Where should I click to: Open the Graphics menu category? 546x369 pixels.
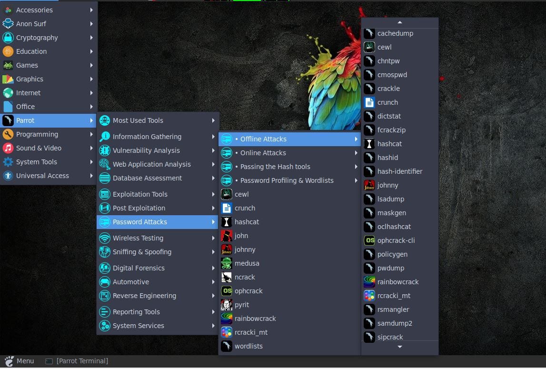coord(49,79)
